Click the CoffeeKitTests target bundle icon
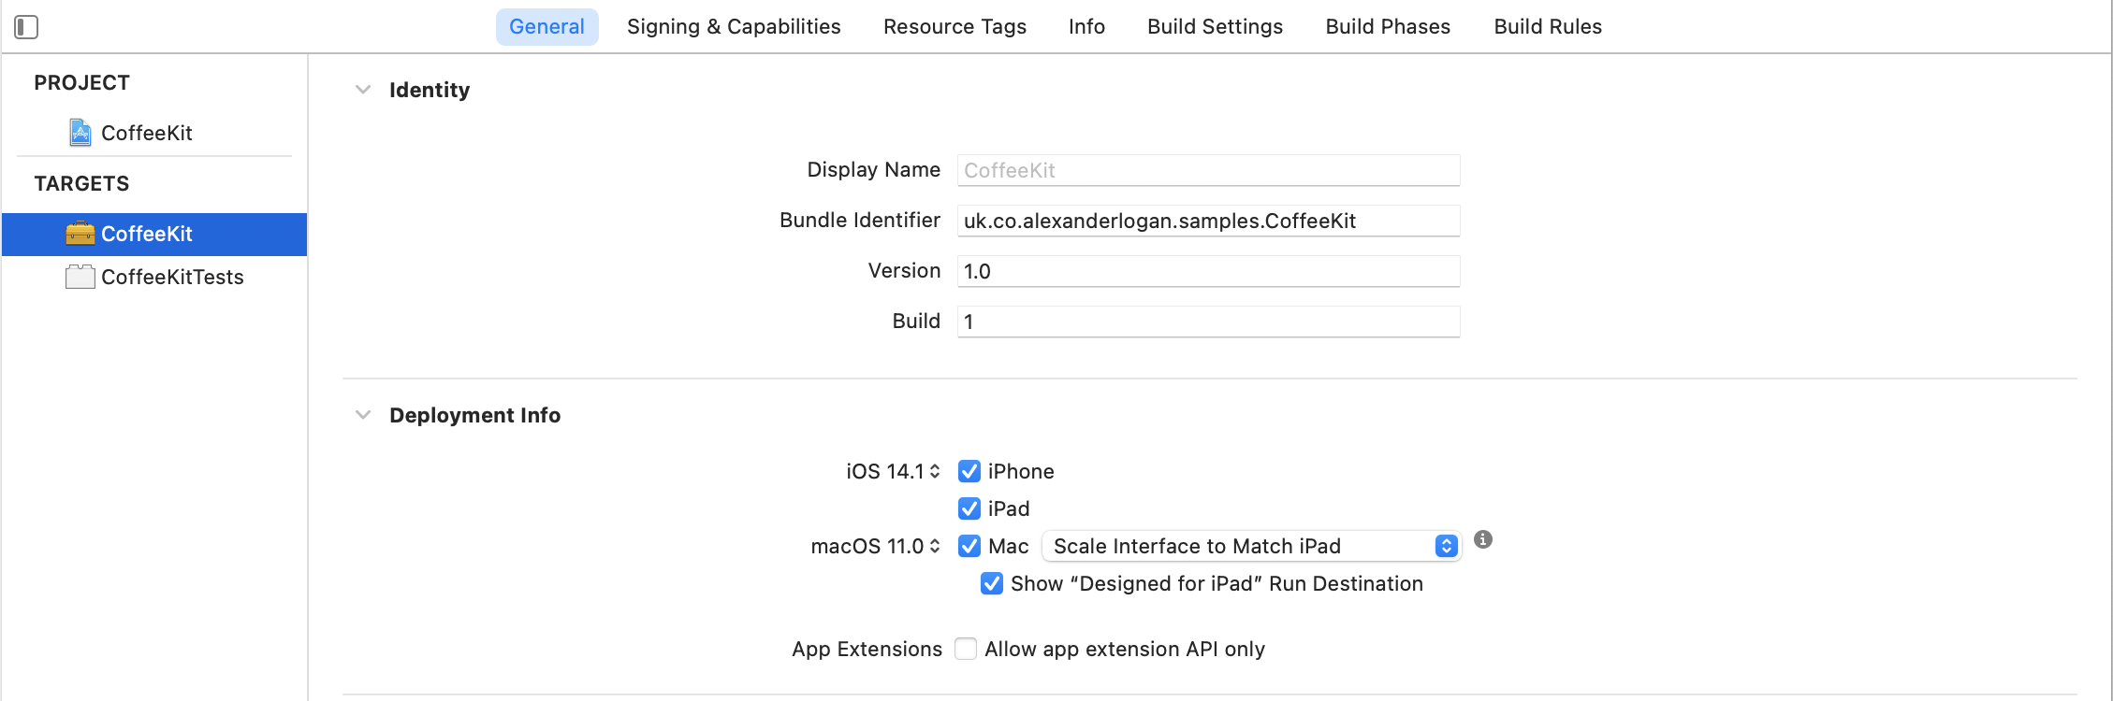2113x701 pixels. click(x=80, y=277)
